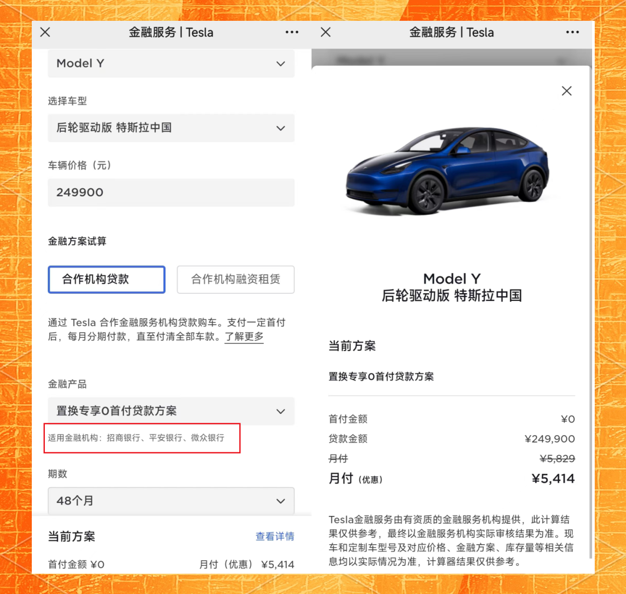626x594 pixels.
Task: Click the 当前方案 heading in the popup
Action: [352, 346]
